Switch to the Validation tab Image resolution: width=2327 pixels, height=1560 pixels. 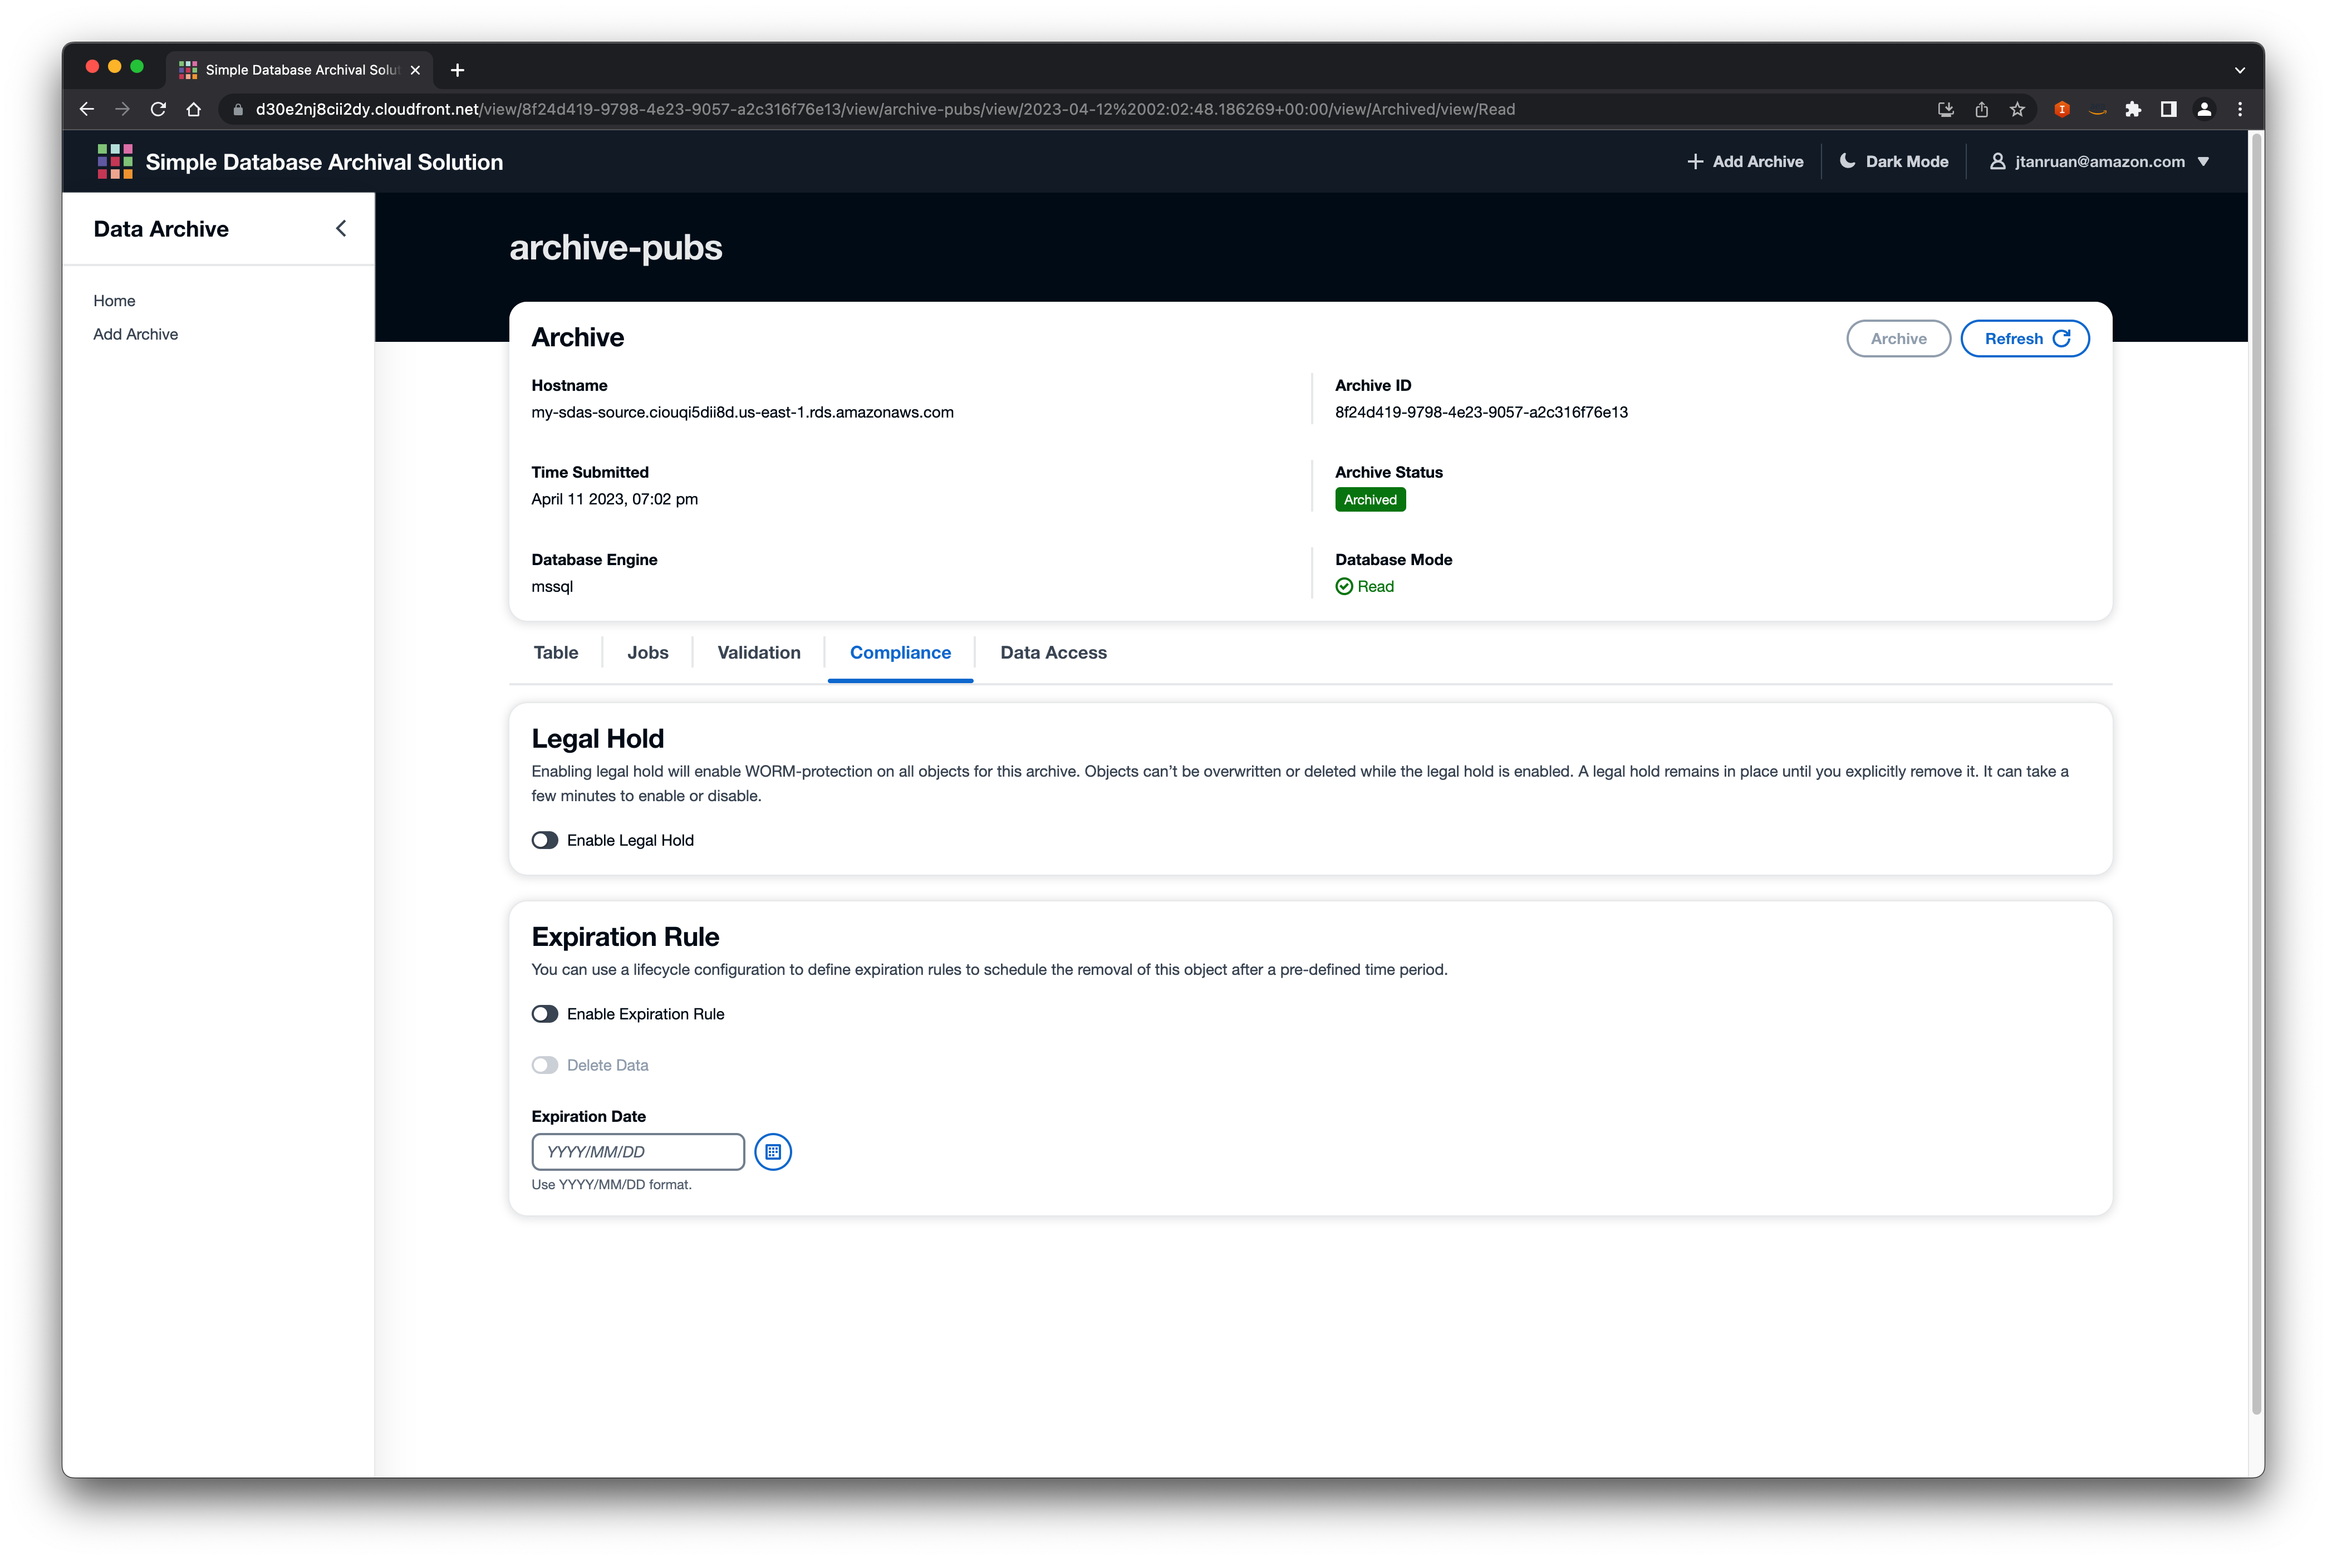click(758, 653)
